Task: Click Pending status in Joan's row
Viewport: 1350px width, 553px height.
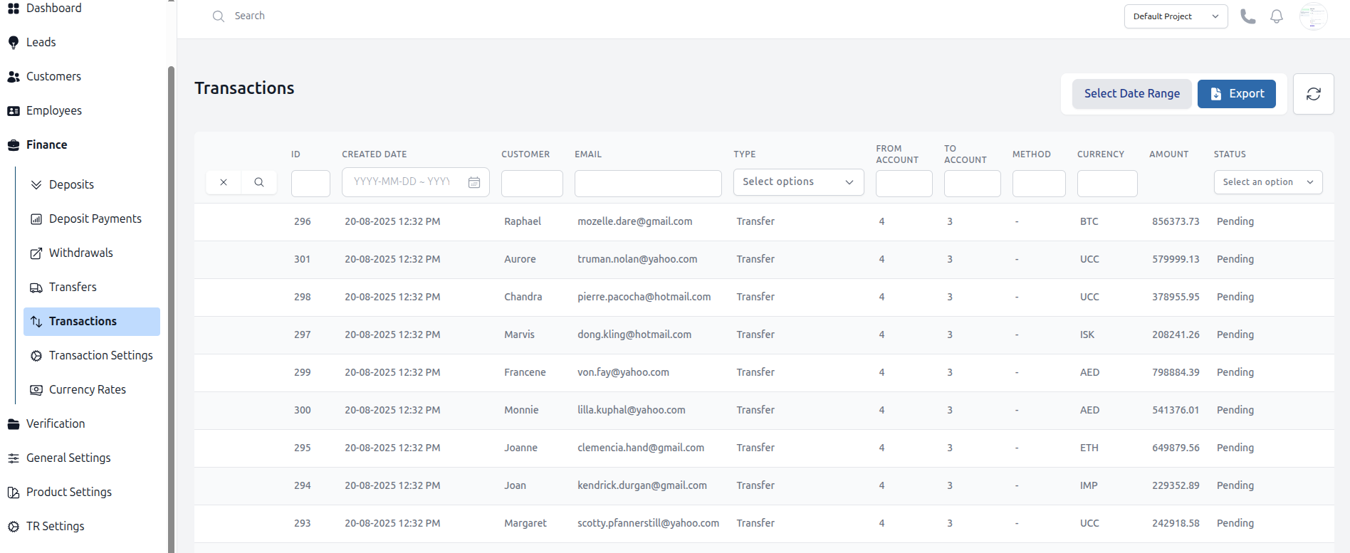Action: pyautogui.click(x=1235, y=486)
